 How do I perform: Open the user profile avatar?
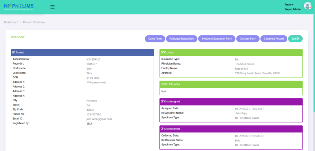point(307,6)
